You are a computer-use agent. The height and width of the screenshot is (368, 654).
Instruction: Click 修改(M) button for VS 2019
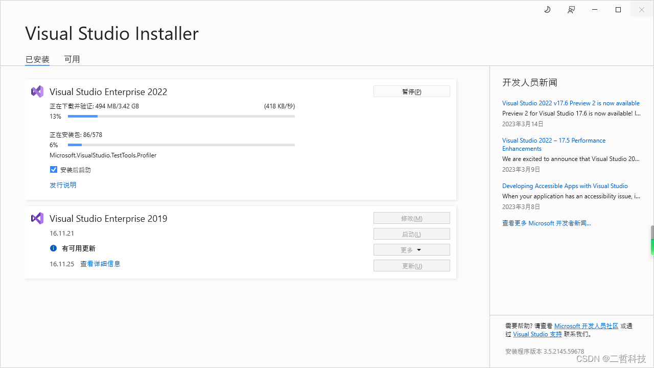[x=412, y=218]
